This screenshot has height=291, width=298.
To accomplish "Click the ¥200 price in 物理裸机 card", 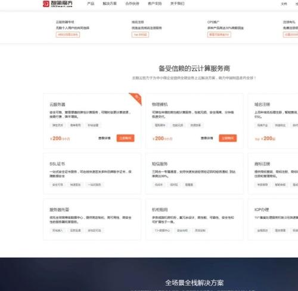I will [162, 138].
